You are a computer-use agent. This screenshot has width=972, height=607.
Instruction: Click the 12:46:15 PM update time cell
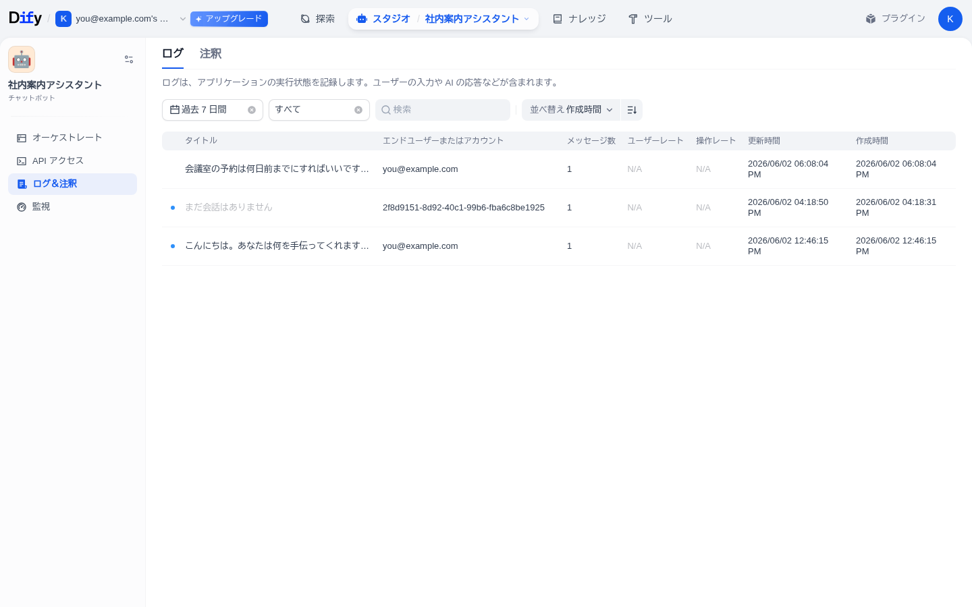pos(788,246)
